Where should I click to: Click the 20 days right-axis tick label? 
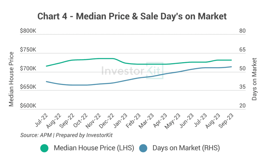click(242, 106)
